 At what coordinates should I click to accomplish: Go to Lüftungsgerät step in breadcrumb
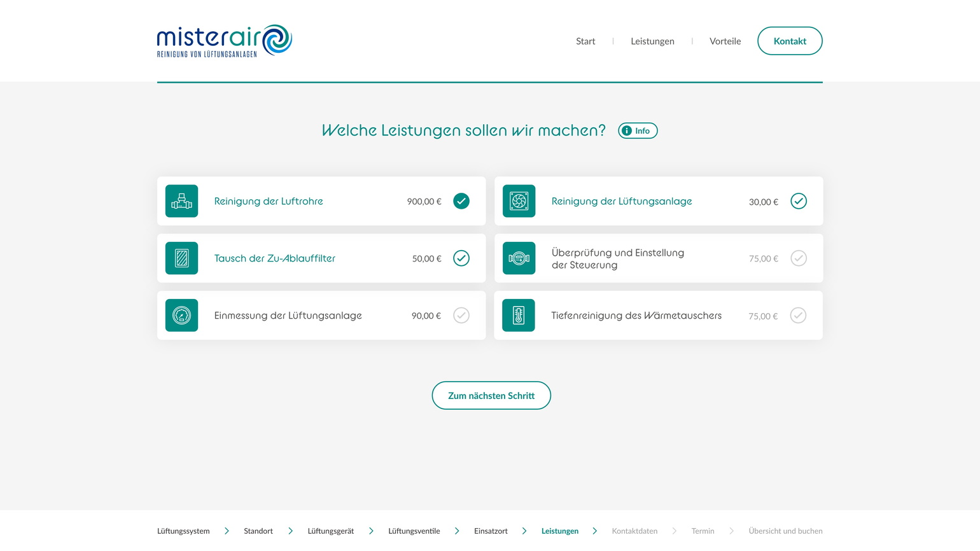pos(331,531)
